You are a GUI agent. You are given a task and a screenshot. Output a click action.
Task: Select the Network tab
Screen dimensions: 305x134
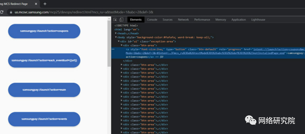[x=183, y=19]
